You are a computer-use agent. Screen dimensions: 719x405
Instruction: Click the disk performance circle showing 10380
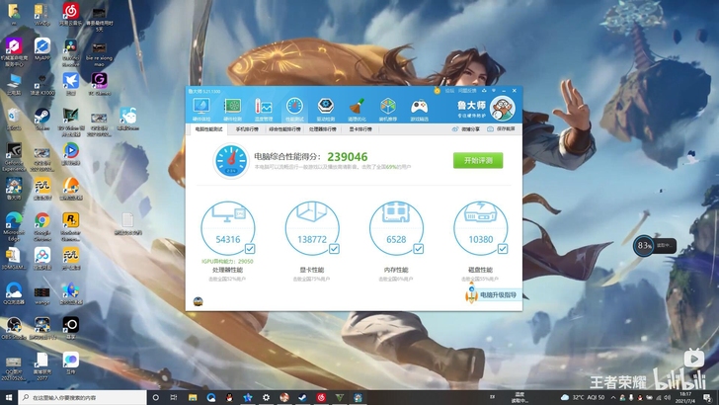tap(481, 228)
